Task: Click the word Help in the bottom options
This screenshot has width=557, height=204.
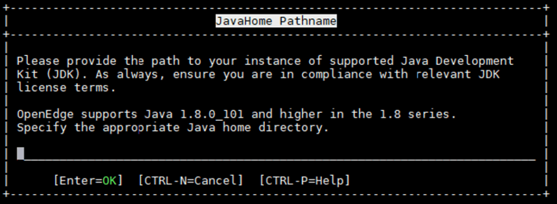Action: 329,181
